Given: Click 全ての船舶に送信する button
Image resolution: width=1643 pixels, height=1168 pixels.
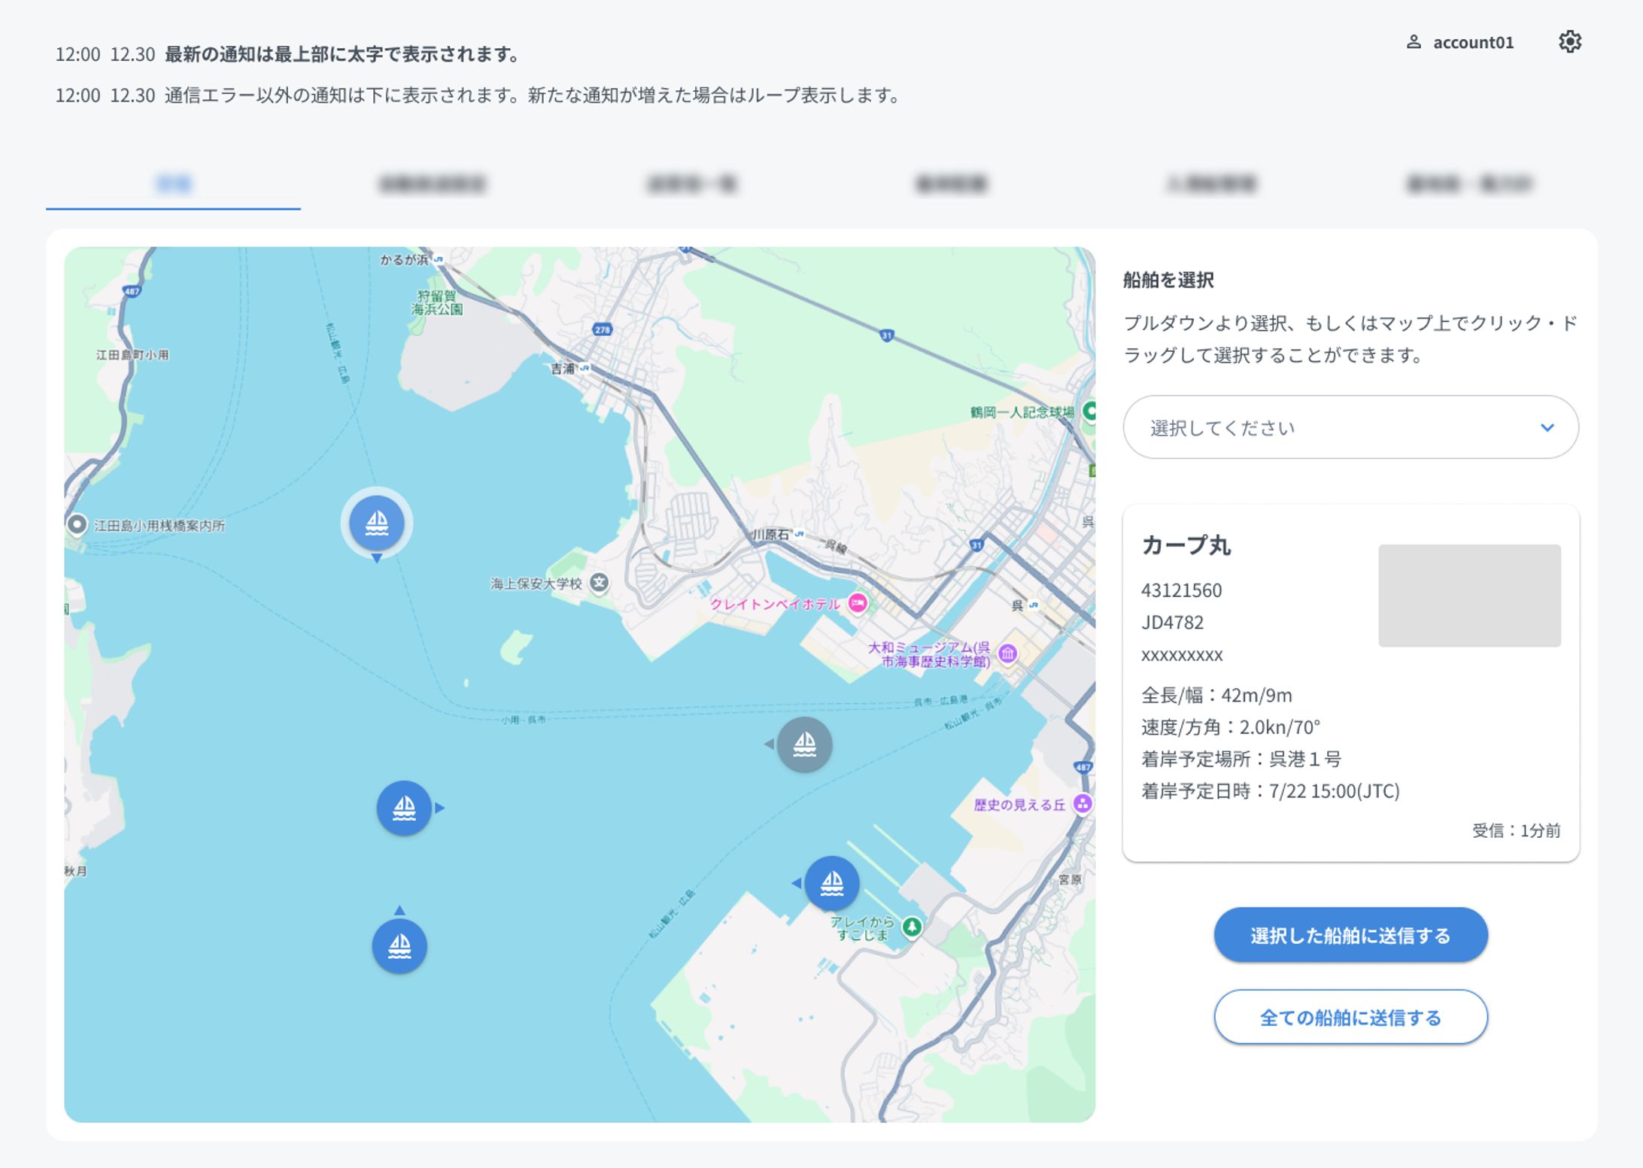Looking at the screenshot, I should pos(1350,1017).
